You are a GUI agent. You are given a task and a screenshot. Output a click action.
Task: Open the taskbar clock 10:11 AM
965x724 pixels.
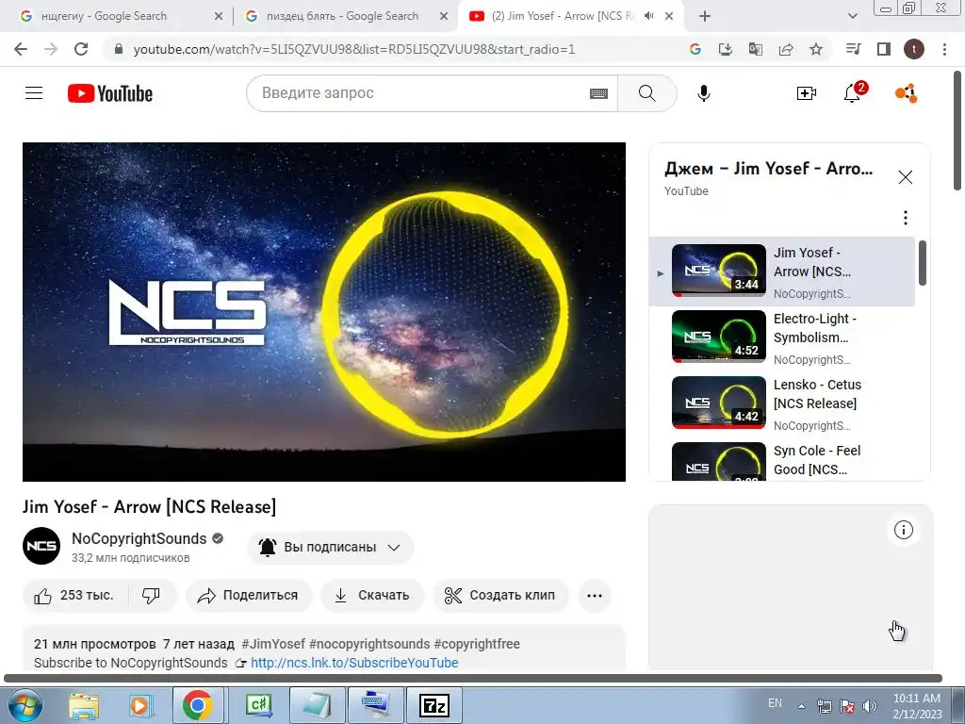[x=917, y=706]
